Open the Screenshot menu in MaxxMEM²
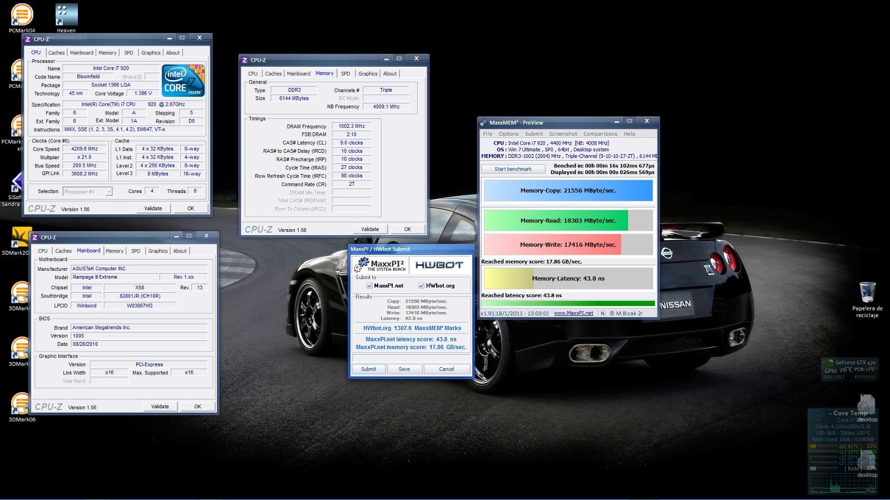The image size is (890, 500). (563, 134)
